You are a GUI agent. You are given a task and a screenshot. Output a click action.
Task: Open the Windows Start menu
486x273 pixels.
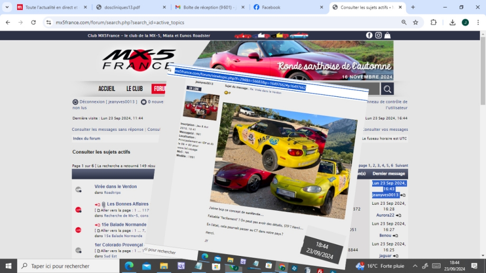9,266
